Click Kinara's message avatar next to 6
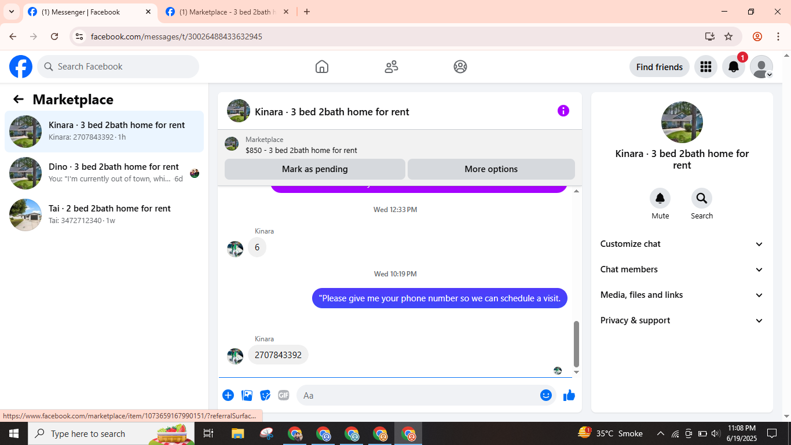 coord(235,249)
